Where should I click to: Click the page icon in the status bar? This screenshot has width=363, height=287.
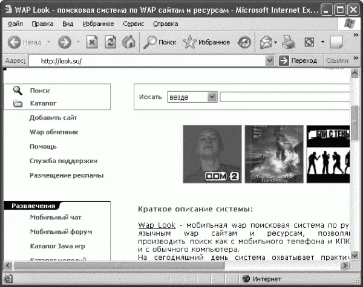[x=8, y=279]
